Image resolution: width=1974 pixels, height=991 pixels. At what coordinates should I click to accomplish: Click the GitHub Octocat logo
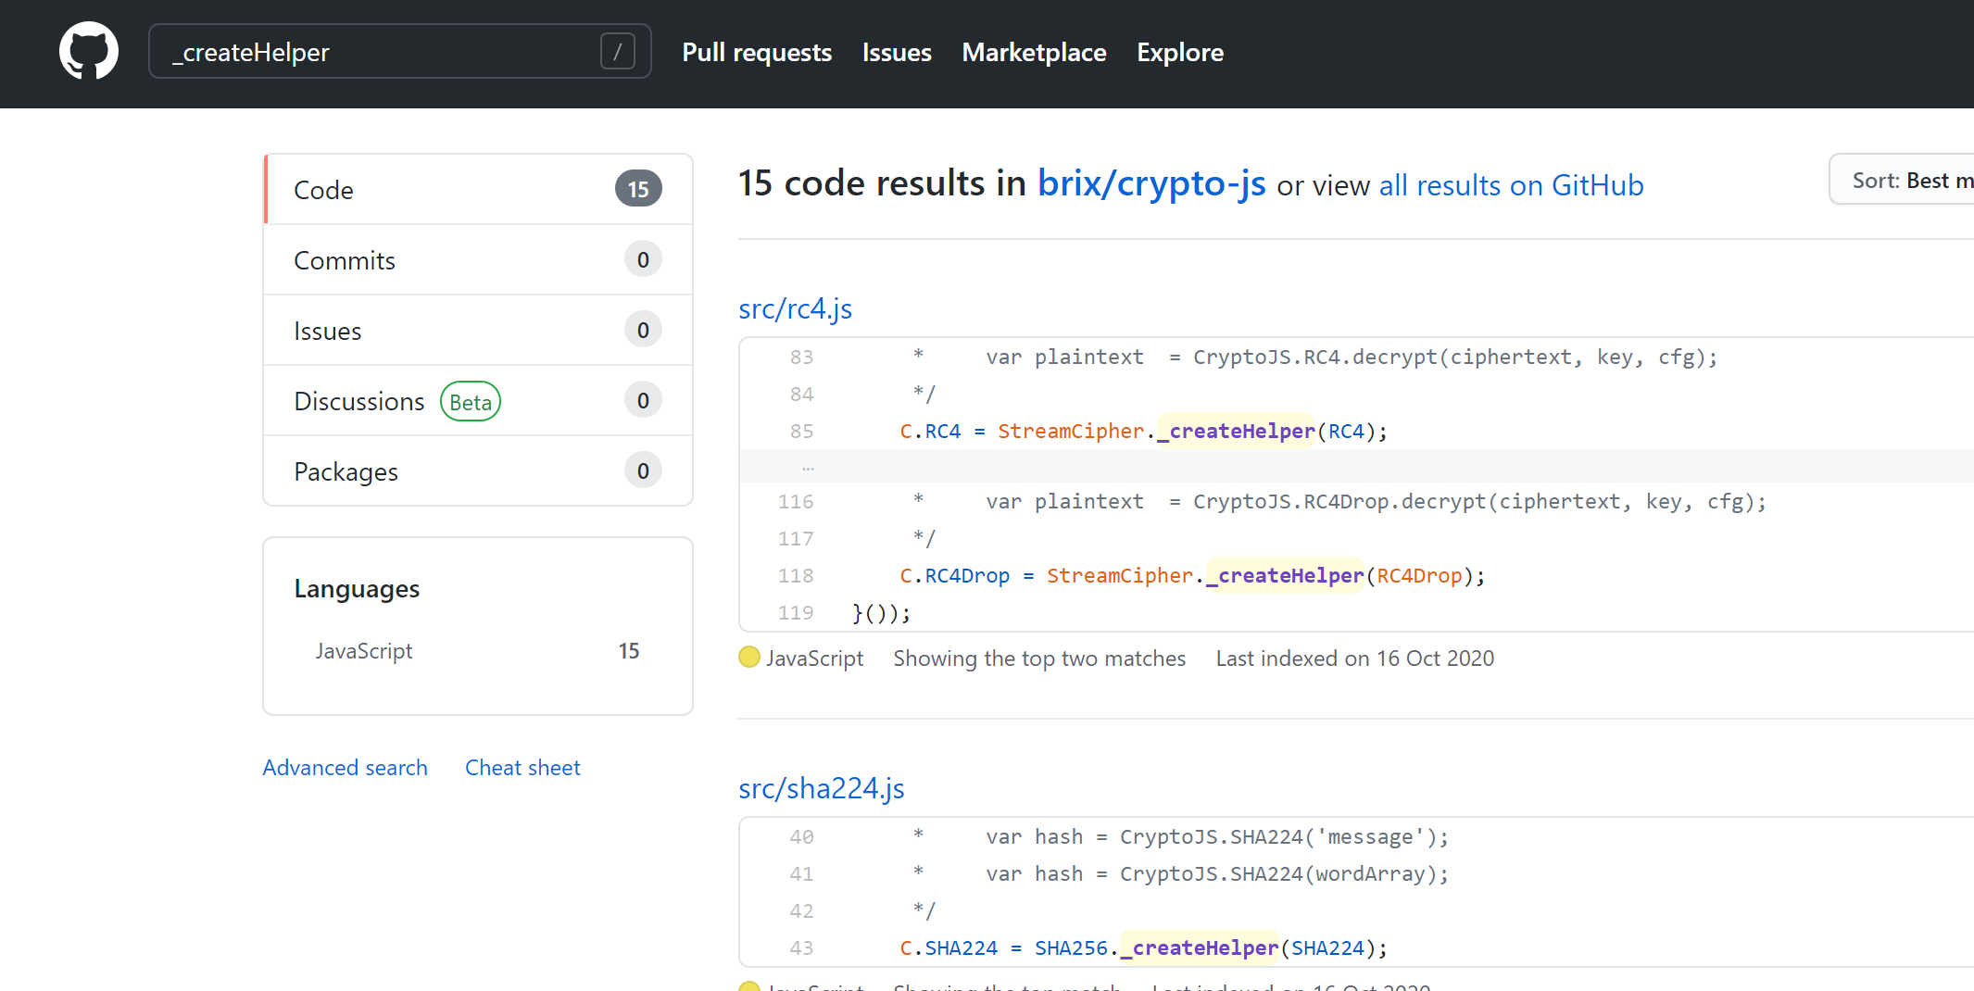pyautogui.click(x=89, y=52)
